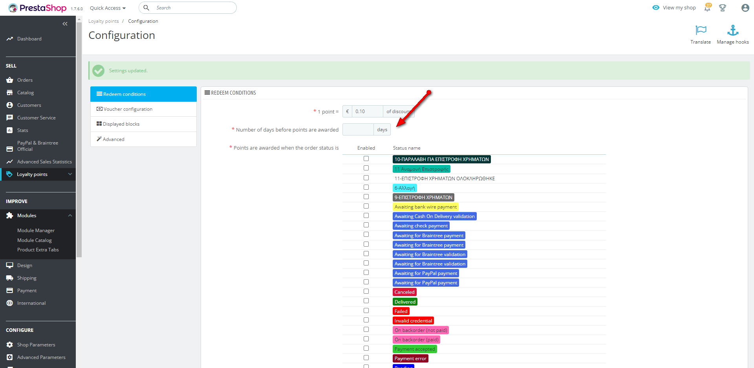
Task: Click the Advanced Sales Statistics icon
Action: point(10,162)
